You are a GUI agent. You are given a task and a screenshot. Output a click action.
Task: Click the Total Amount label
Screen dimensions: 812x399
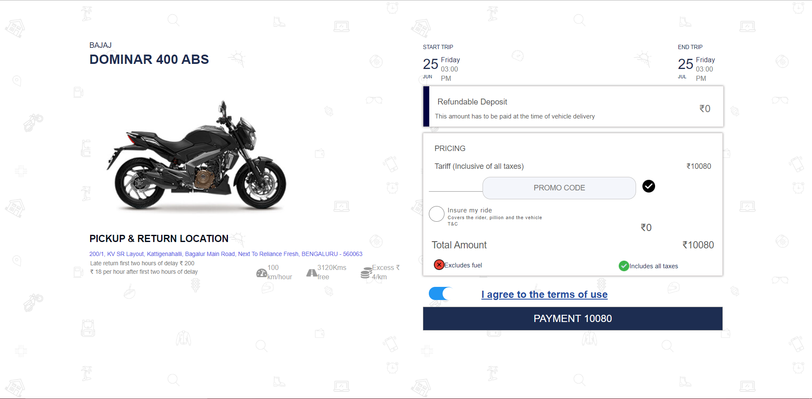(x=459, y=245)
